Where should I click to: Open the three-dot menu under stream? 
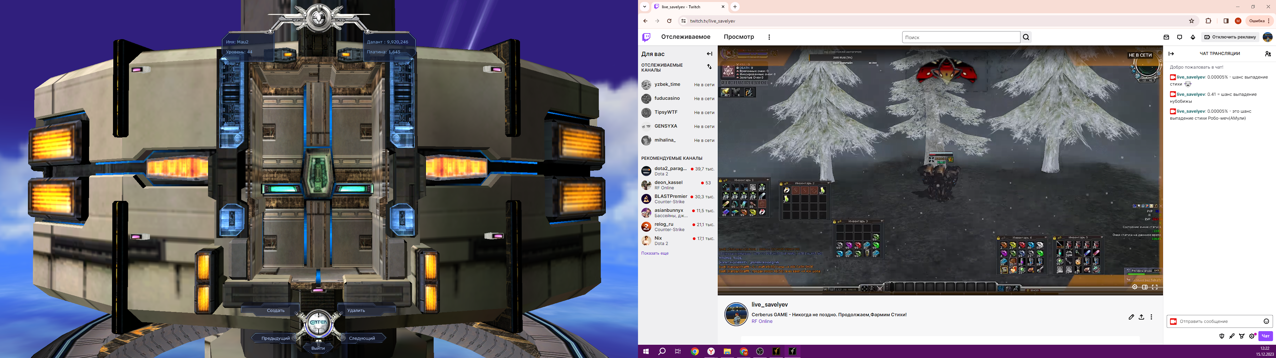[1151, 317]
